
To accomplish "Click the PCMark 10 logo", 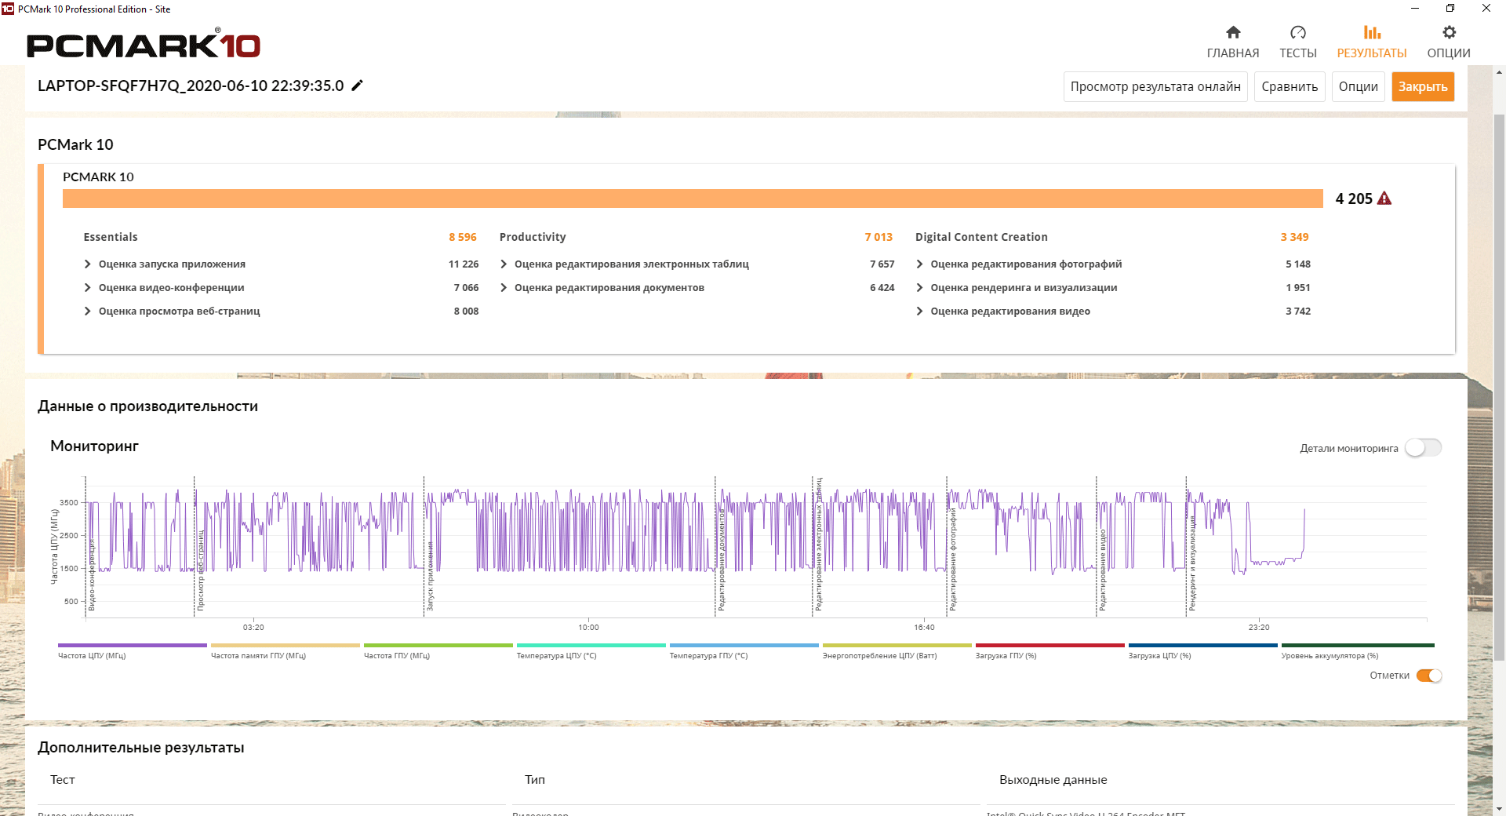I will pyautogui.click(x=144, y=45).
